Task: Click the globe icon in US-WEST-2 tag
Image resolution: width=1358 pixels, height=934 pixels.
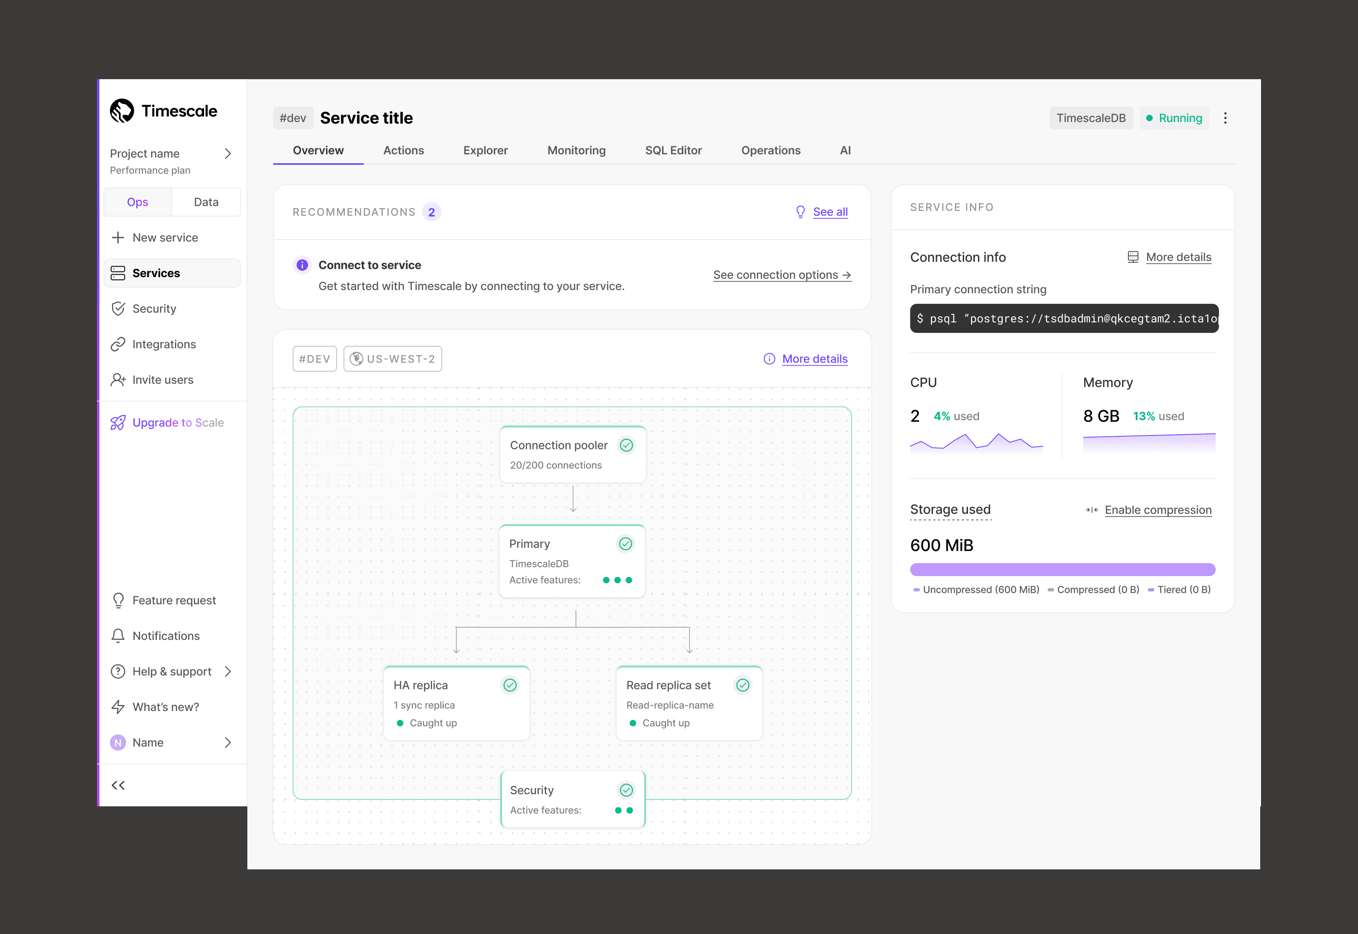Action: [356, 359]
